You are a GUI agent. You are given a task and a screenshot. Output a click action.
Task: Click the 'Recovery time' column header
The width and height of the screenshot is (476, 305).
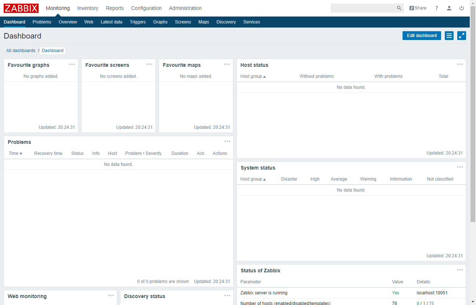tap(48, 153)
